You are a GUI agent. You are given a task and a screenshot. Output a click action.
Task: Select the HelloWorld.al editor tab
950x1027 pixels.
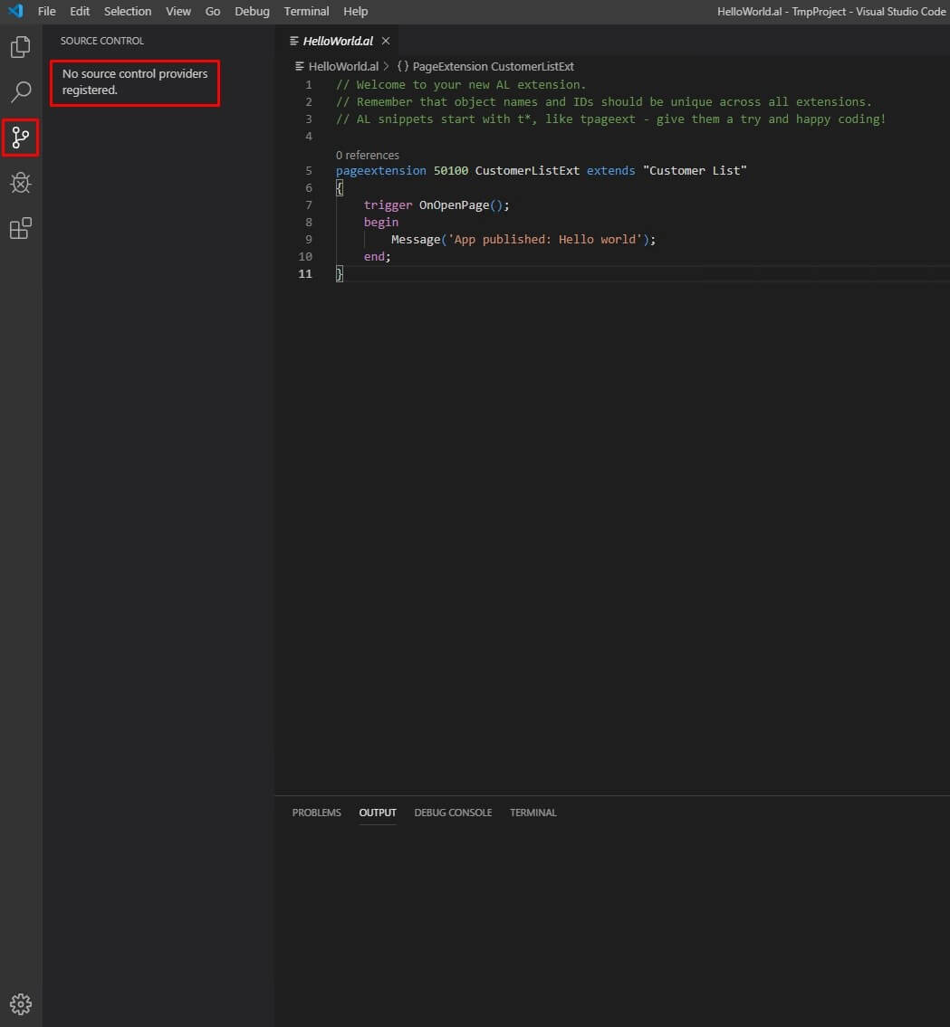[x=338, y=41]
